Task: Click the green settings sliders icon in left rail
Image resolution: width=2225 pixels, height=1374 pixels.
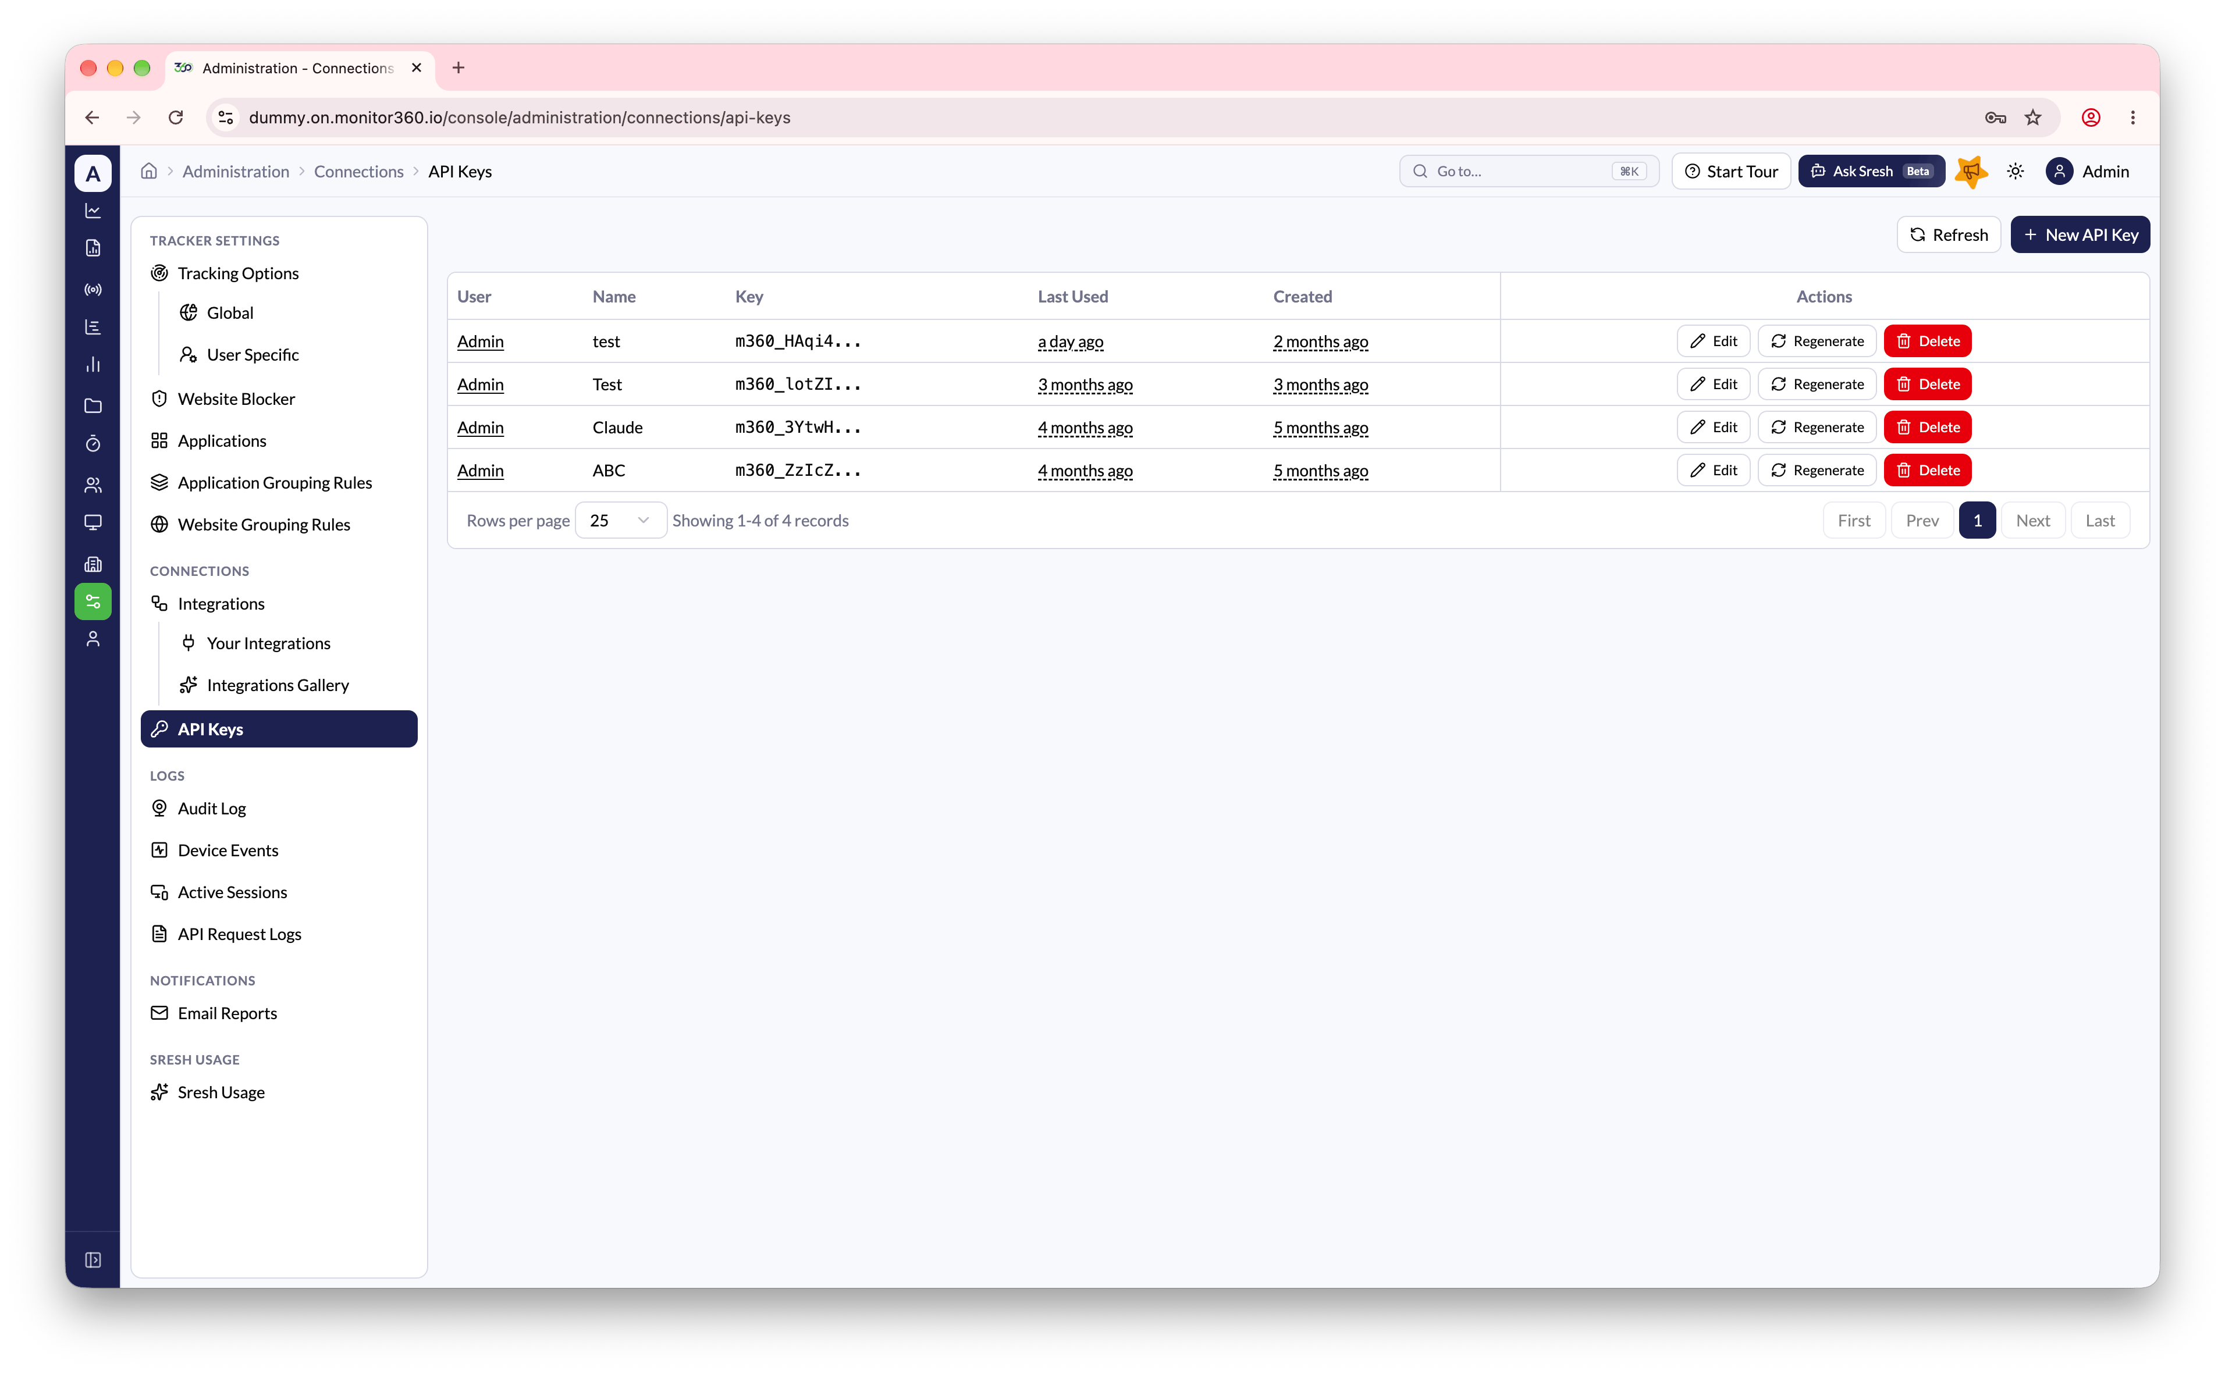Action: pyautogui.click(x=93, y=601)
